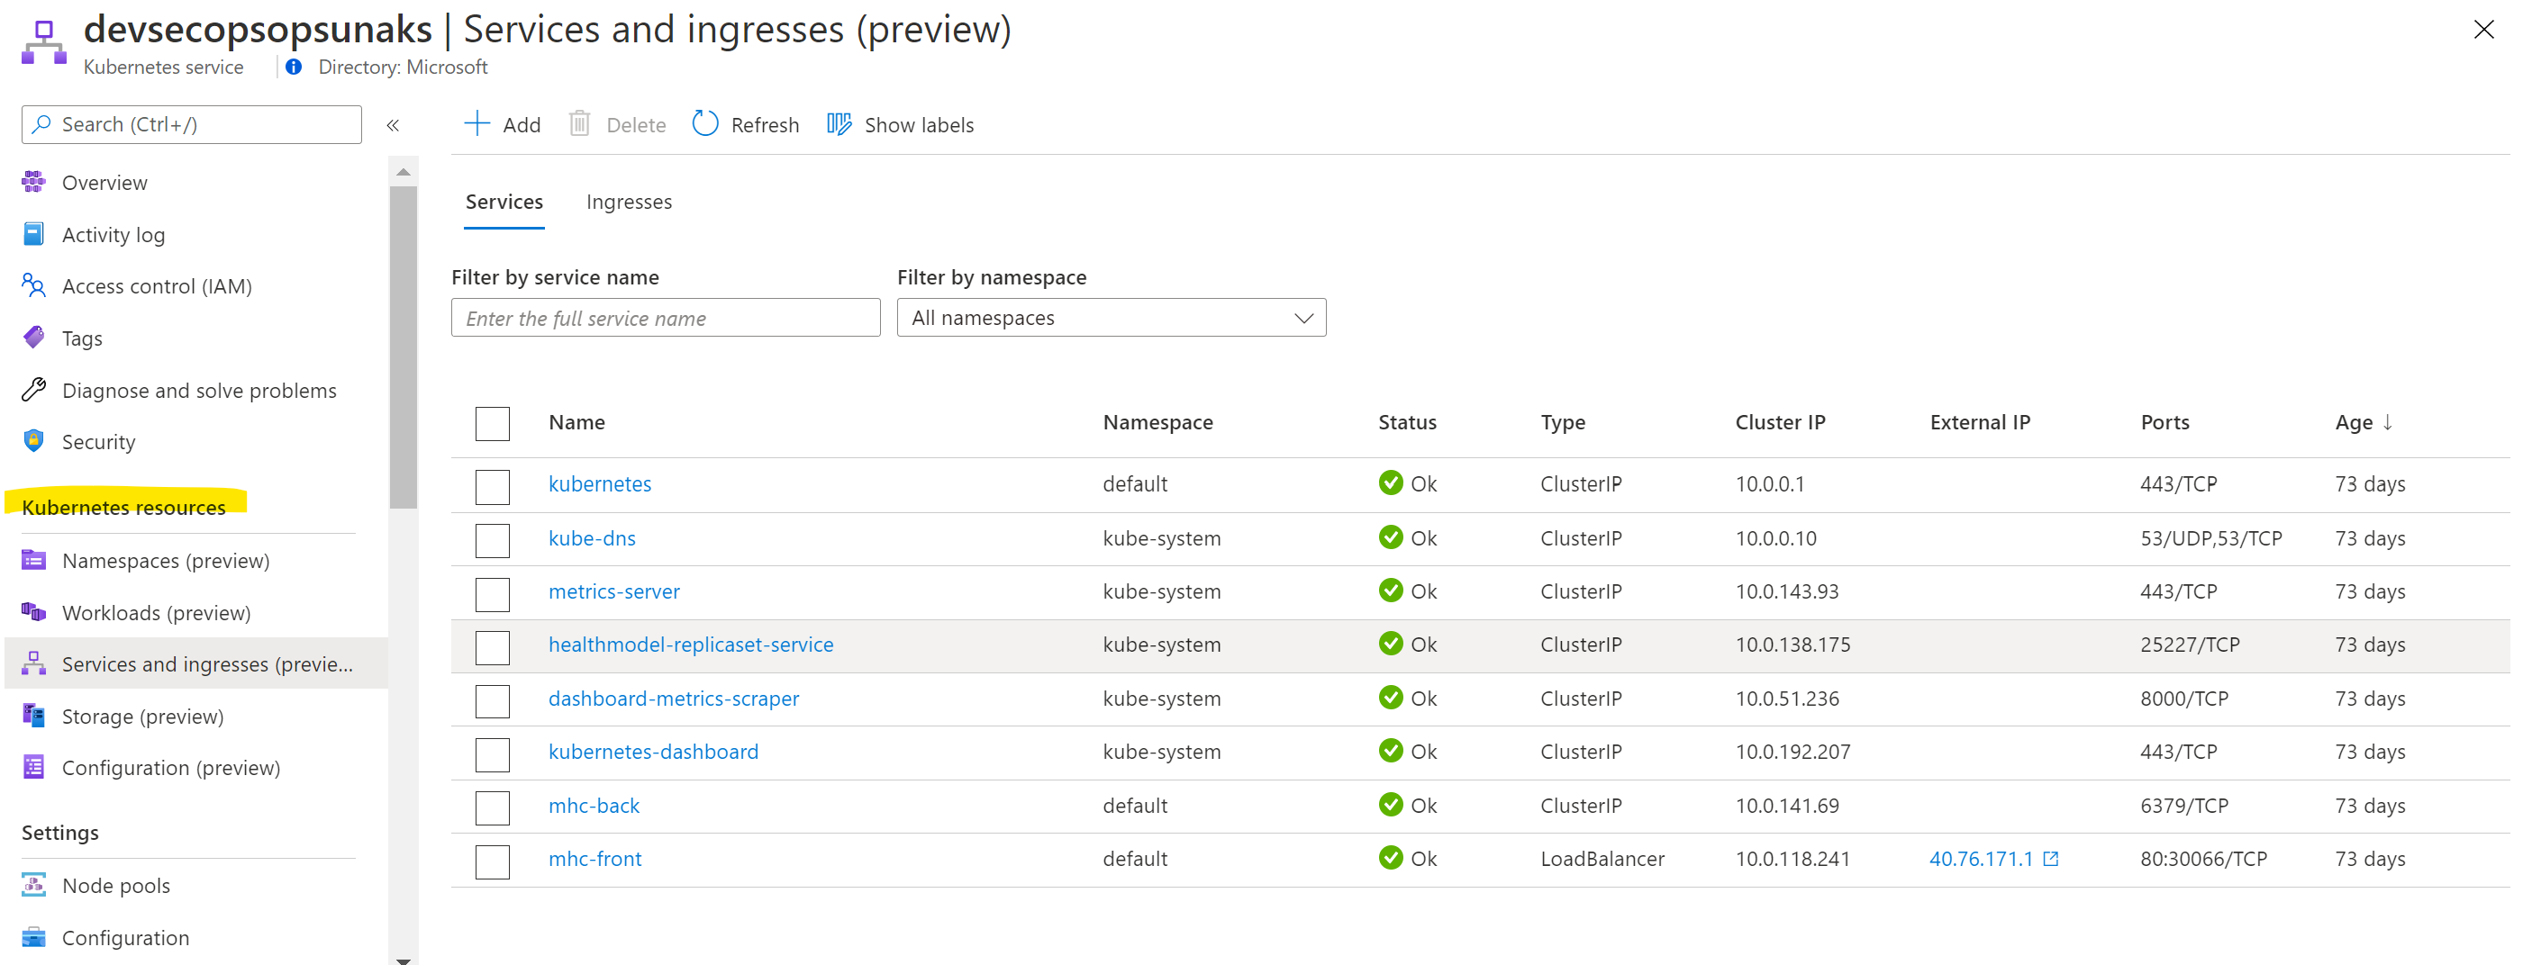
Task: Click the Tags icon in sidebar
Action: 34,338
